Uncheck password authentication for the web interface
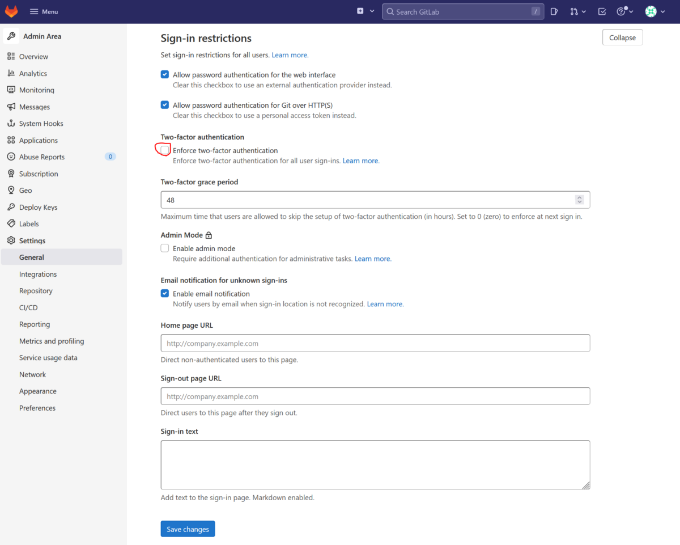 click(x=164, y=74)
